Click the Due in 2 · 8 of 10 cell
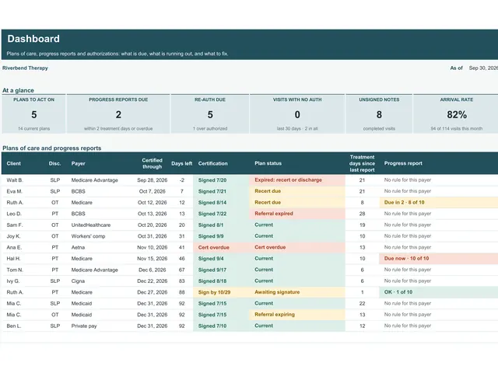 [439, 202]
